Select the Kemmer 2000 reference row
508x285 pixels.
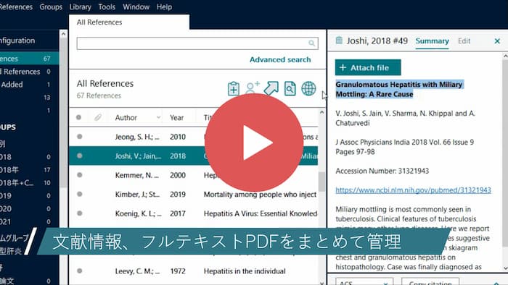(x=194, y=175)
